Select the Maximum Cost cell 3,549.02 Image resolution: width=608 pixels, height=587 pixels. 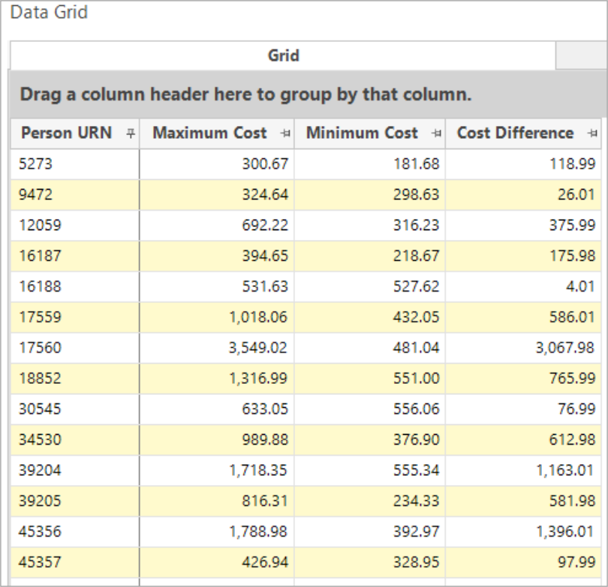click(x=258, y=347)
